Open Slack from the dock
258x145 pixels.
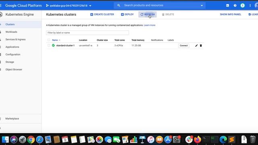click(189, 140)
